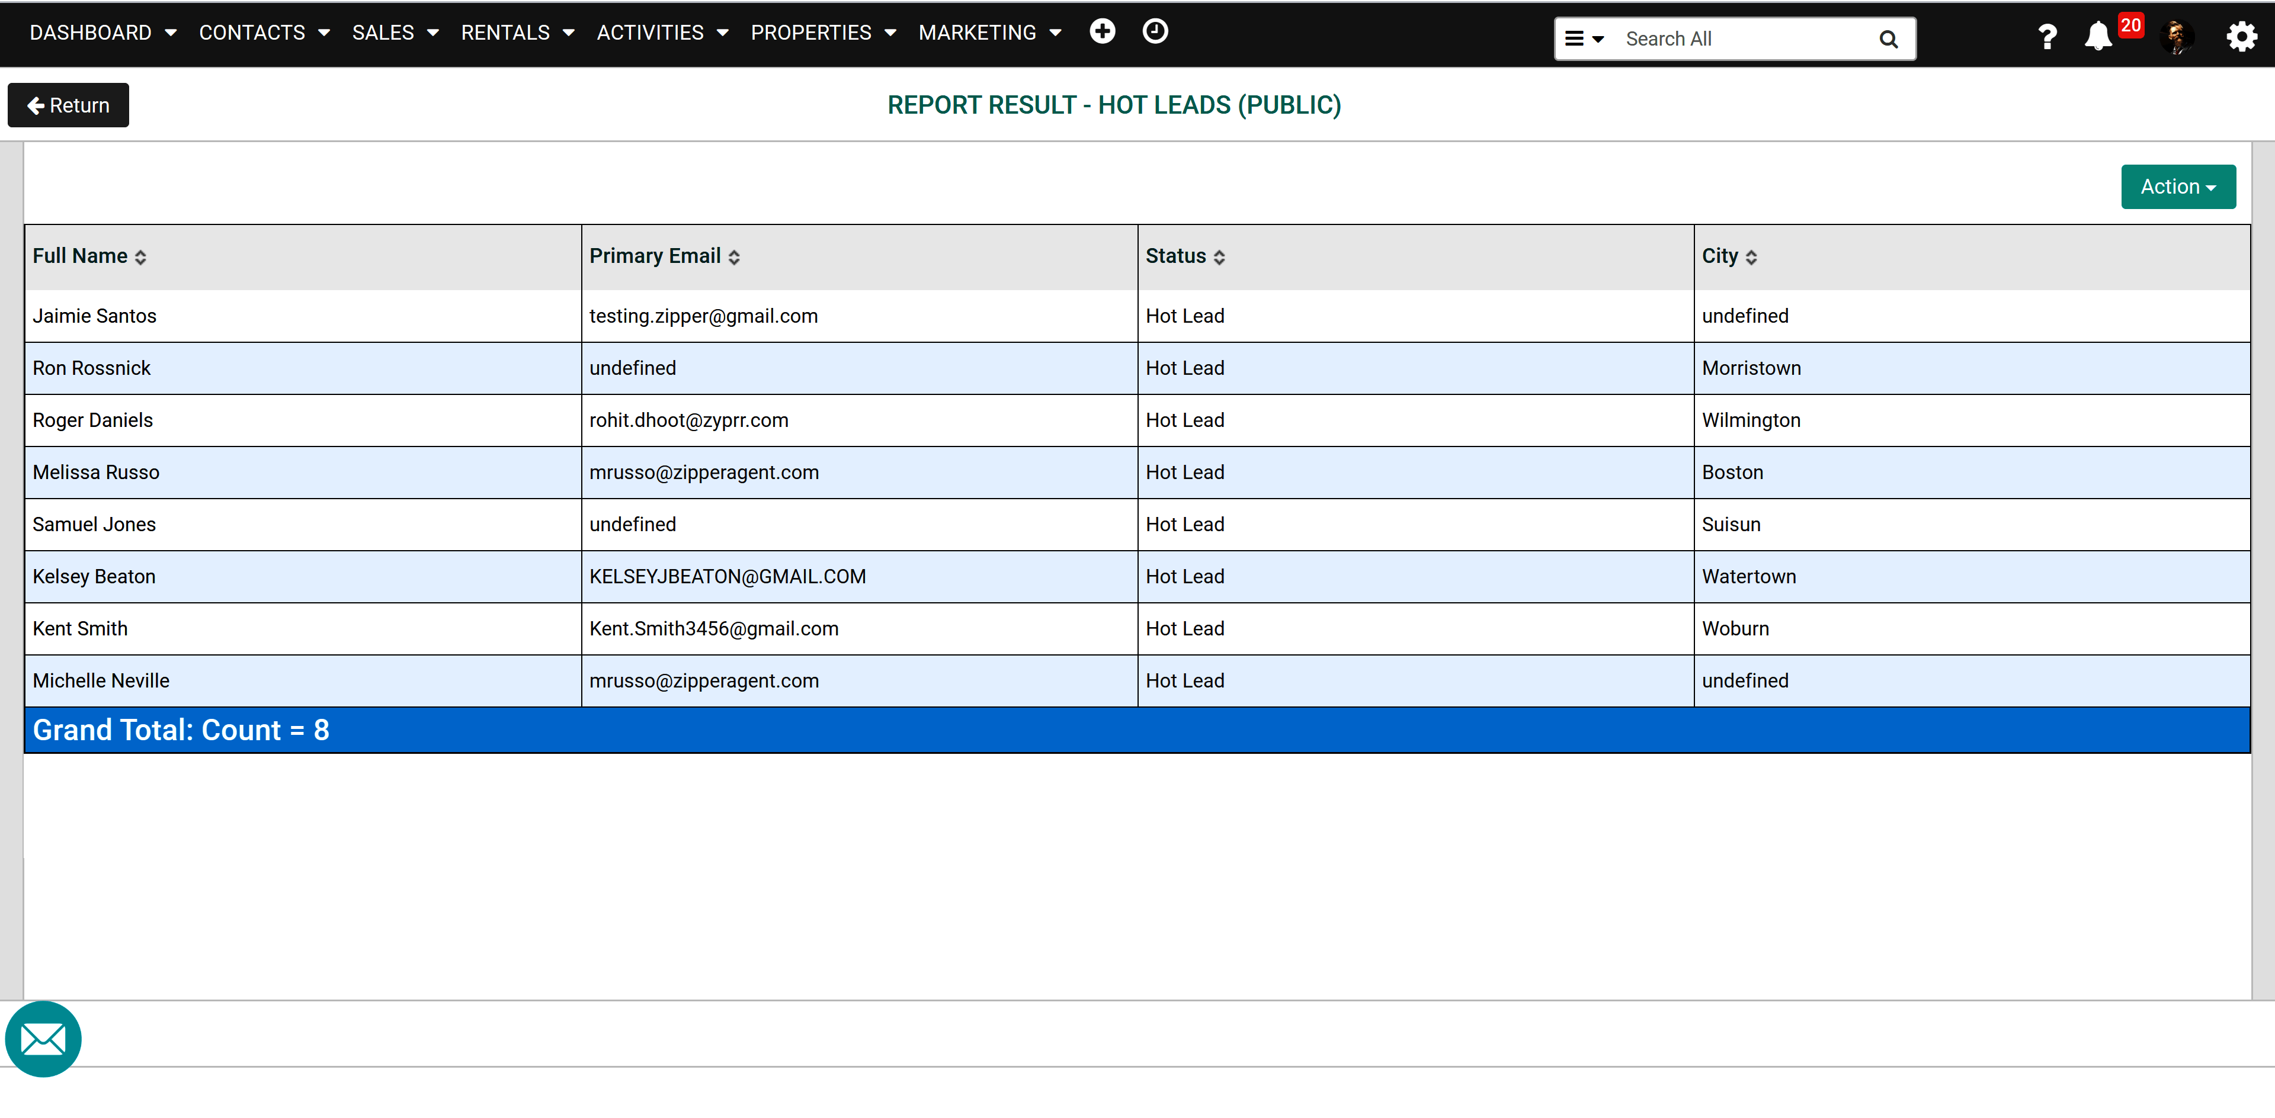The height and width of the screenshot is (1118, 2275).
Task: Open the settings gear icon
Action: tap(2241, 37)
